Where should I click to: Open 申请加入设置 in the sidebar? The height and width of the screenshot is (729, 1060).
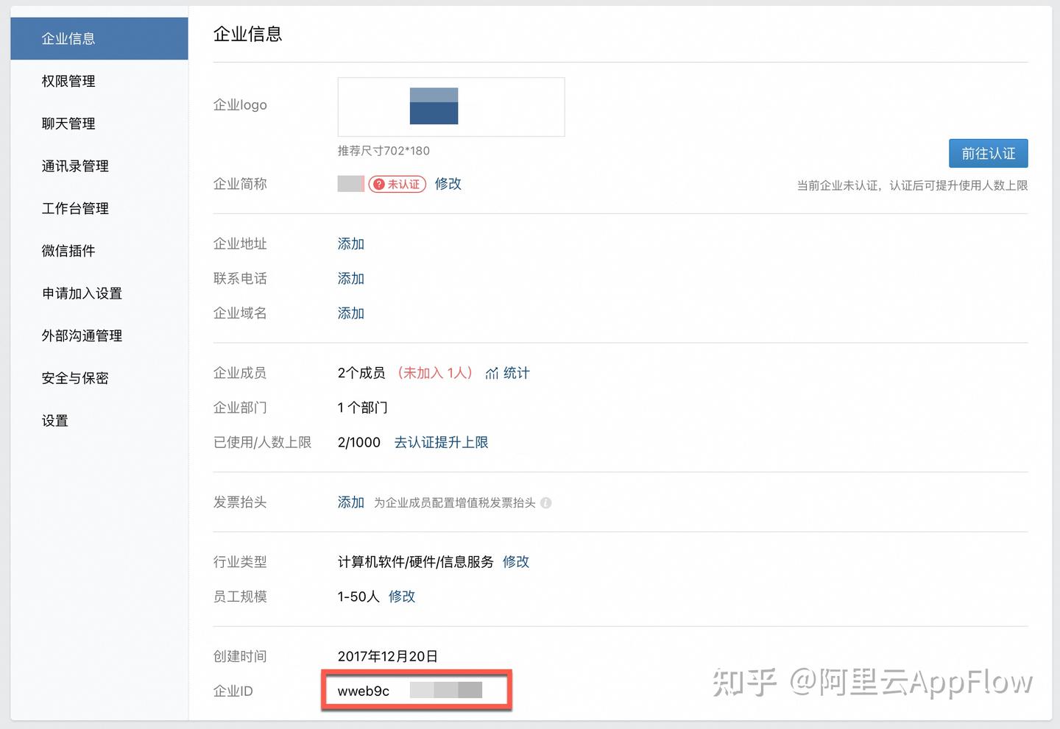coord(82,293)
